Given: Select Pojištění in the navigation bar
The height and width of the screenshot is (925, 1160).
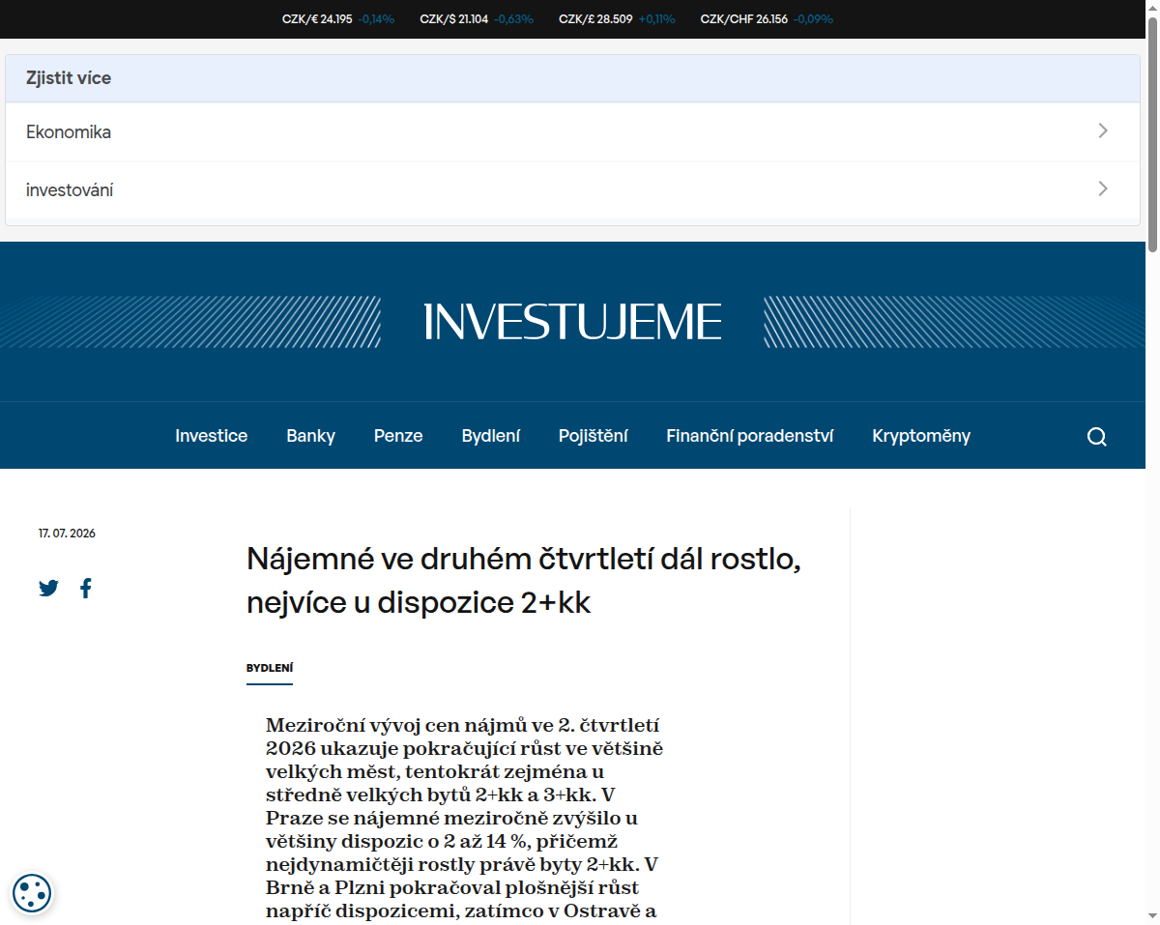Looking at the screenshot, I should (593, 436).
